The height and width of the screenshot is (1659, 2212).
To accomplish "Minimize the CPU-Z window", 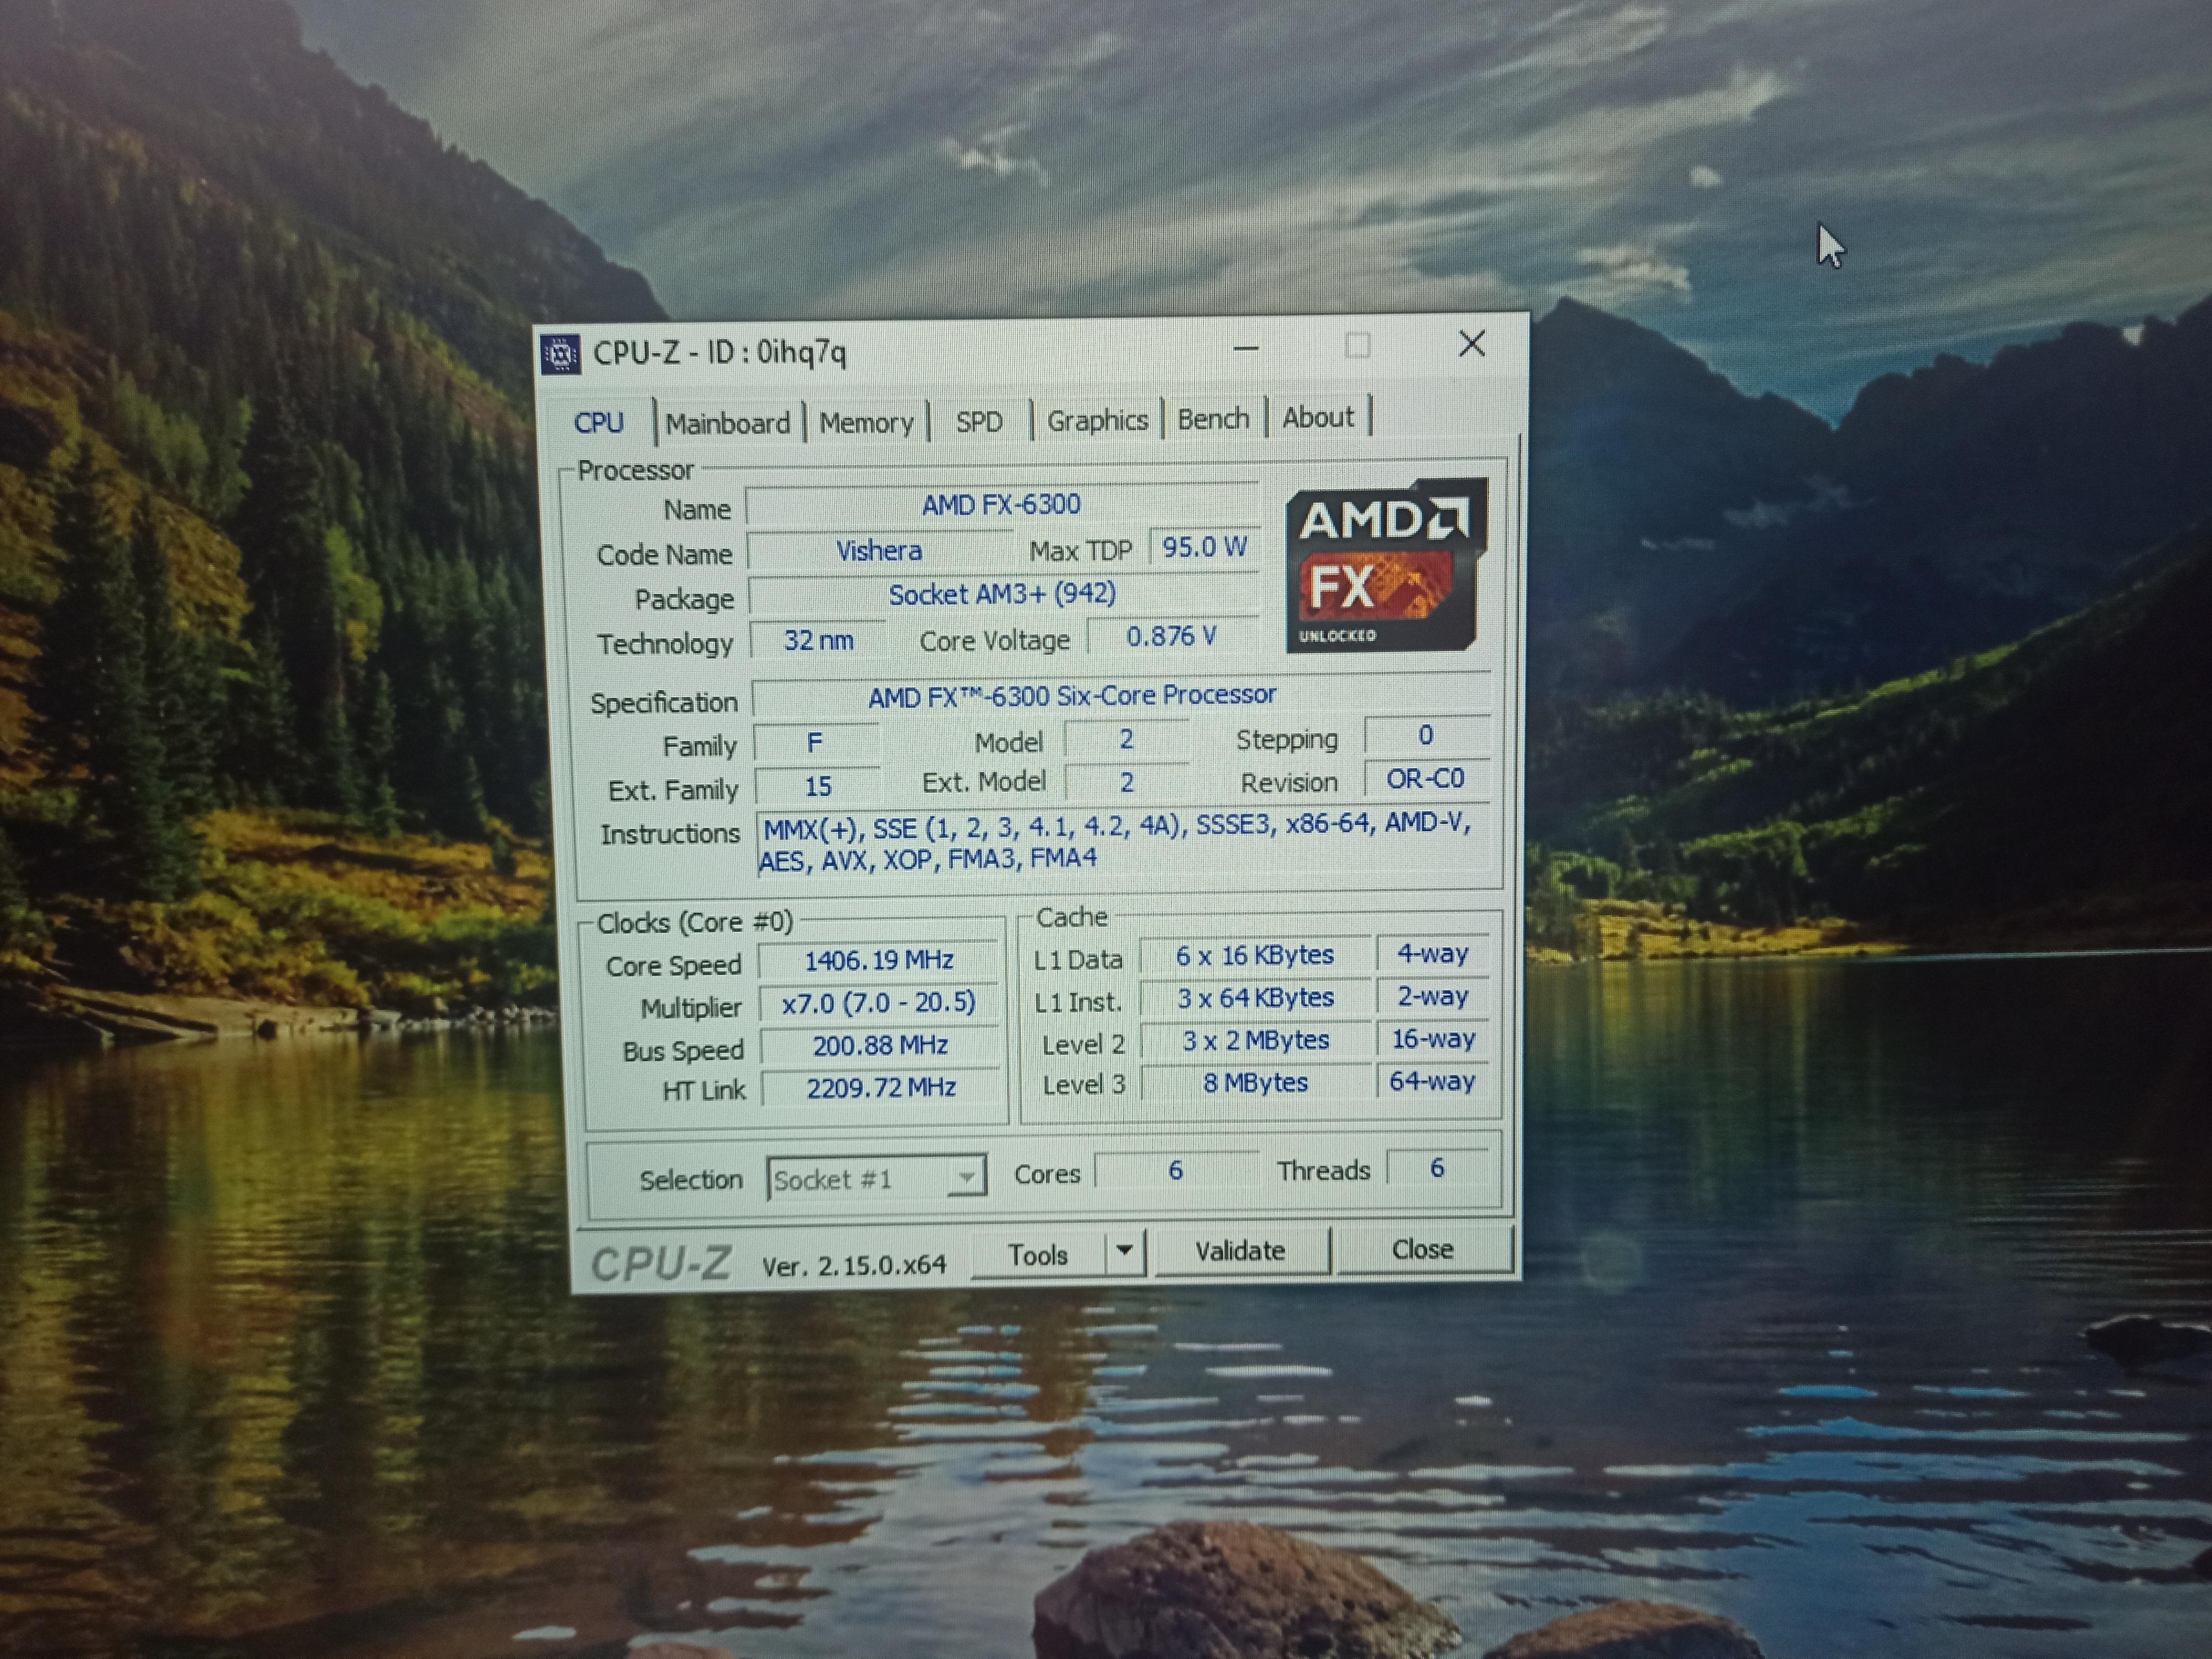I will [x=1245, y=348].
